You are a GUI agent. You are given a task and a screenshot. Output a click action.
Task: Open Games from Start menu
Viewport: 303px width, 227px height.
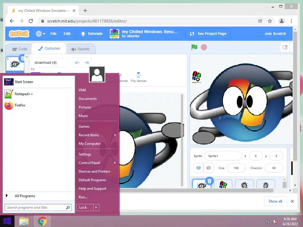click(x=84, y=127)
